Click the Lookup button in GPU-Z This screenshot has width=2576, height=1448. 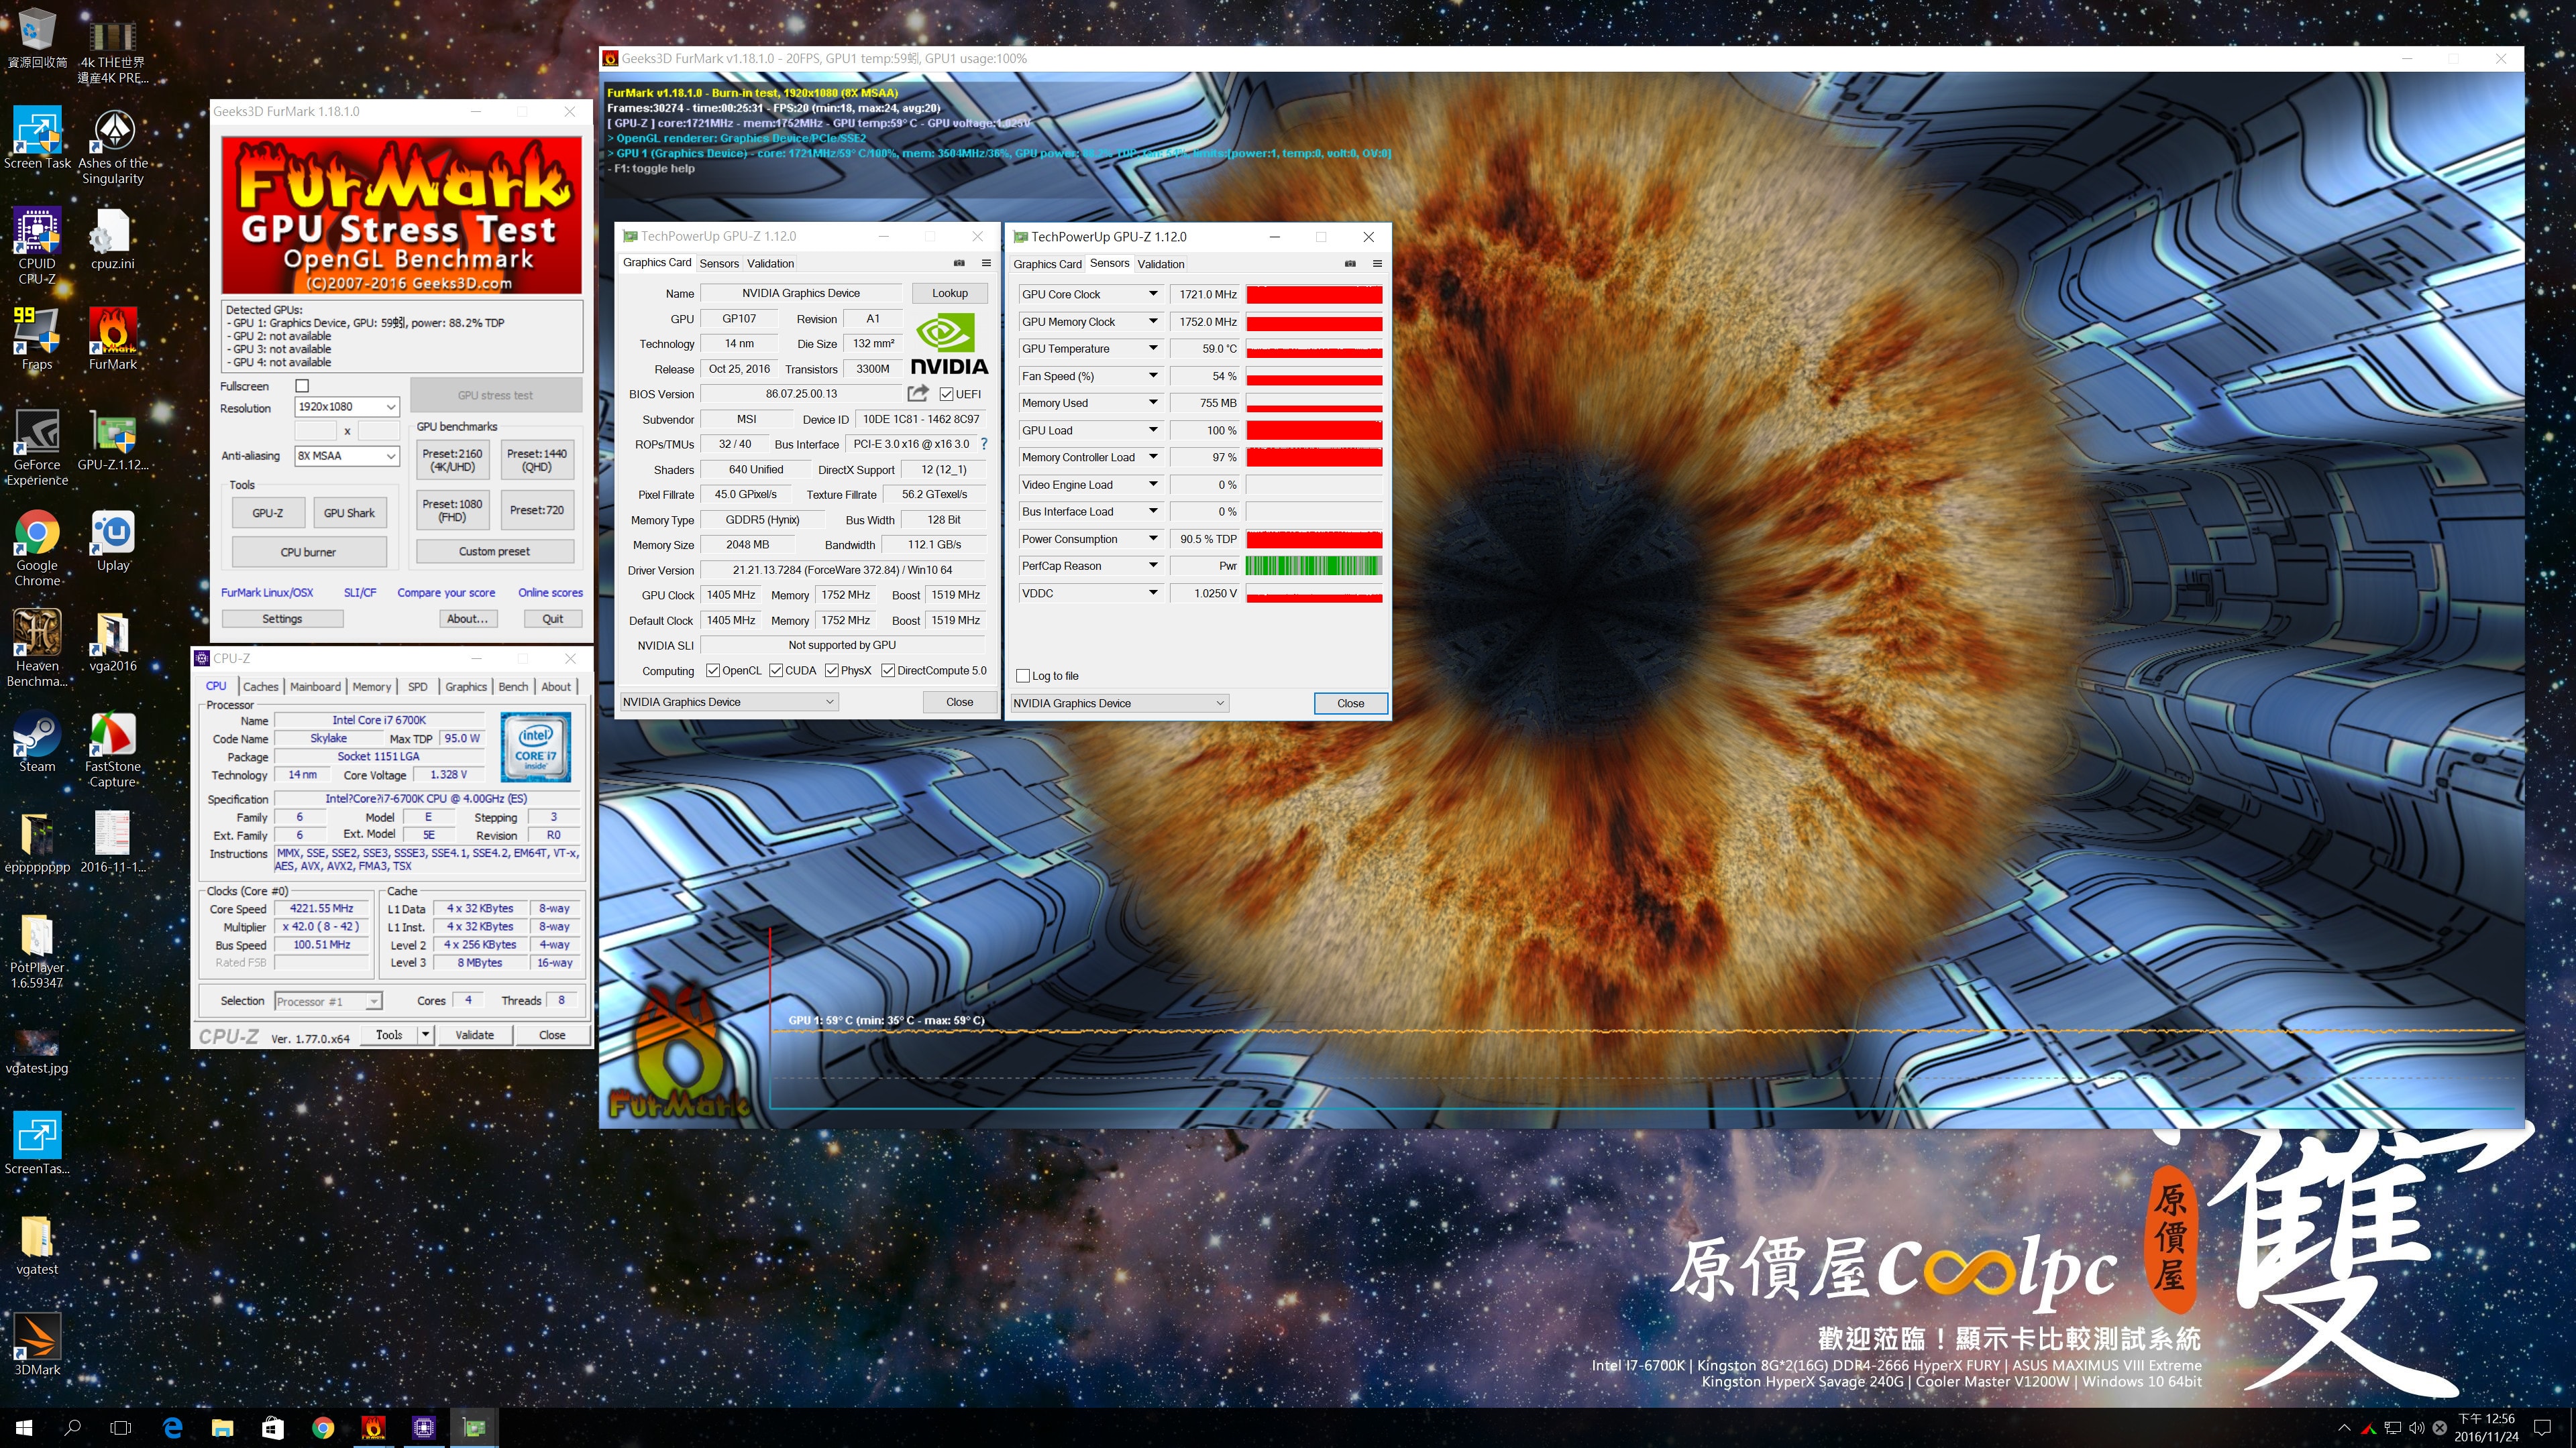point(950,293)
